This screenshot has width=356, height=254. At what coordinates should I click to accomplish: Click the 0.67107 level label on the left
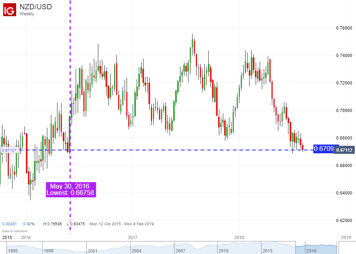coord(9,150)
